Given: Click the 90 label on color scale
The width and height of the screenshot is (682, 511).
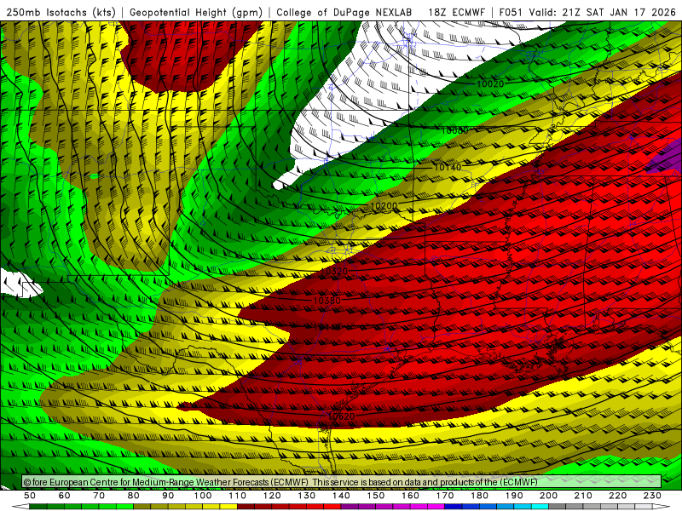Looking at the screenshot, I should [168, 496].
